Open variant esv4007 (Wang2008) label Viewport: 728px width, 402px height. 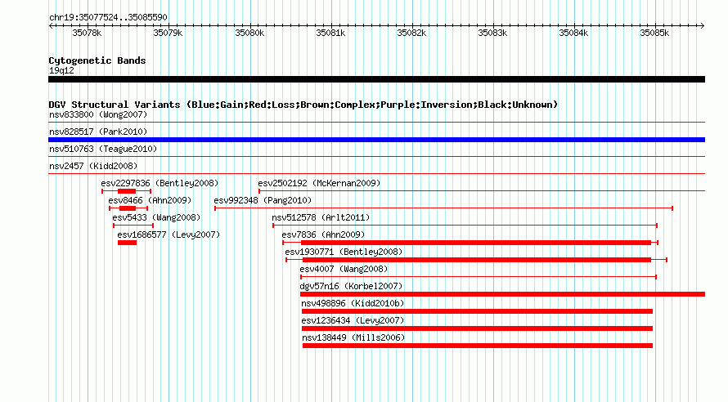(344, 269)
